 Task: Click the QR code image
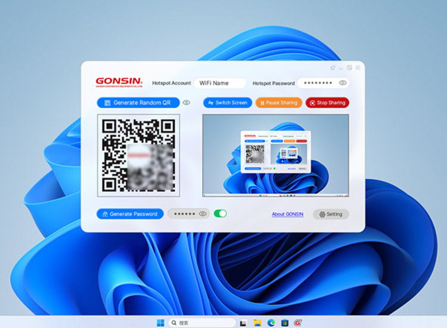point(138,156)
